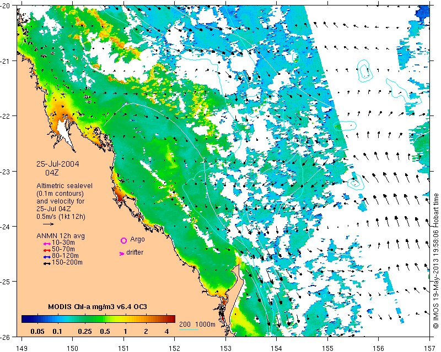Click longitude label 149 on the x-axis
Viewport: 441px width, 352px height.
click(21, 348)
